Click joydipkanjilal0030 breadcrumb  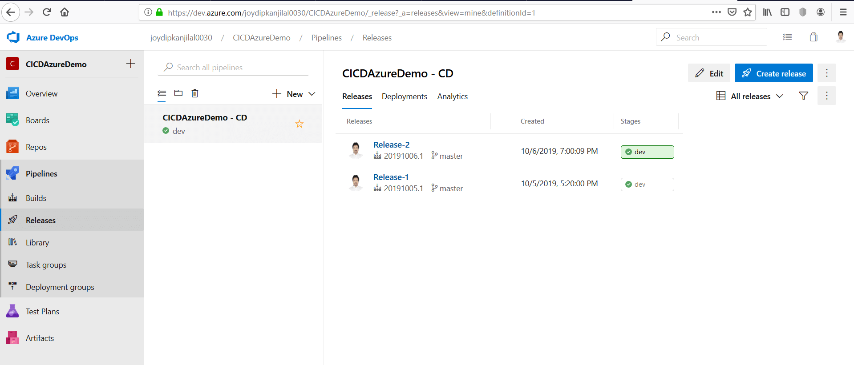[x=181, y=37]
